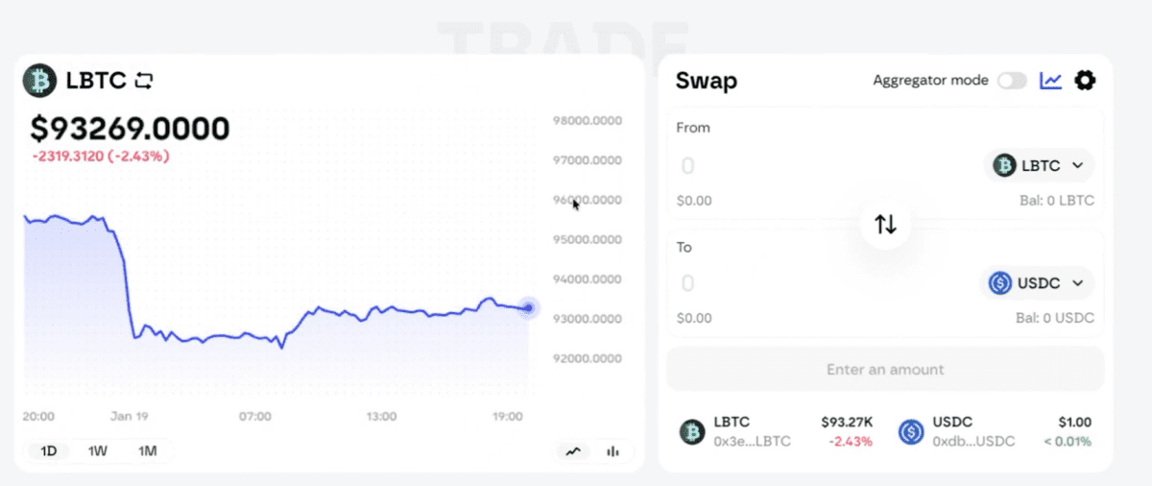
Task: Click the USDC icon in bottom summary
Action: coord(911,432)
